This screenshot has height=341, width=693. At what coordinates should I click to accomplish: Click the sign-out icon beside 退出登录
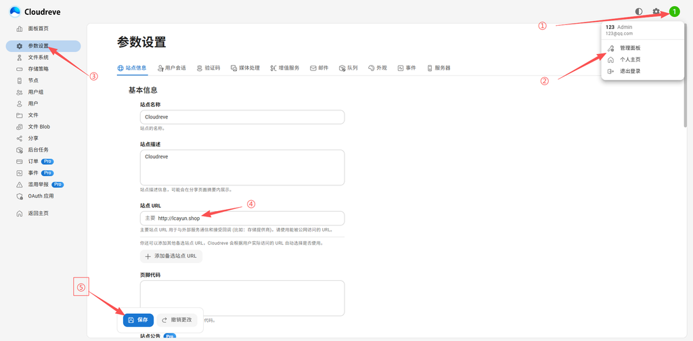pos(611,71)
